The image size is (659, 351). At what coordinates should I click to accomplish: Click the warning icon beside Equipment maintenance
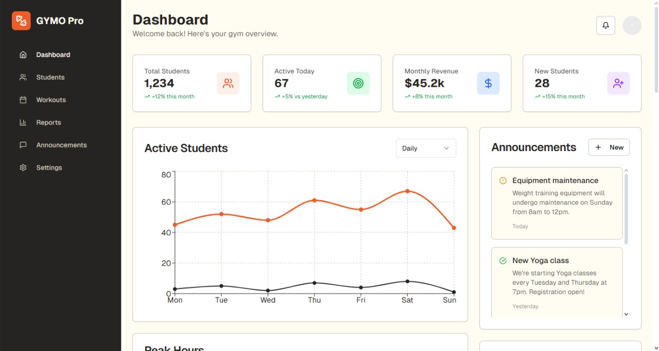[x=503, y=180]
